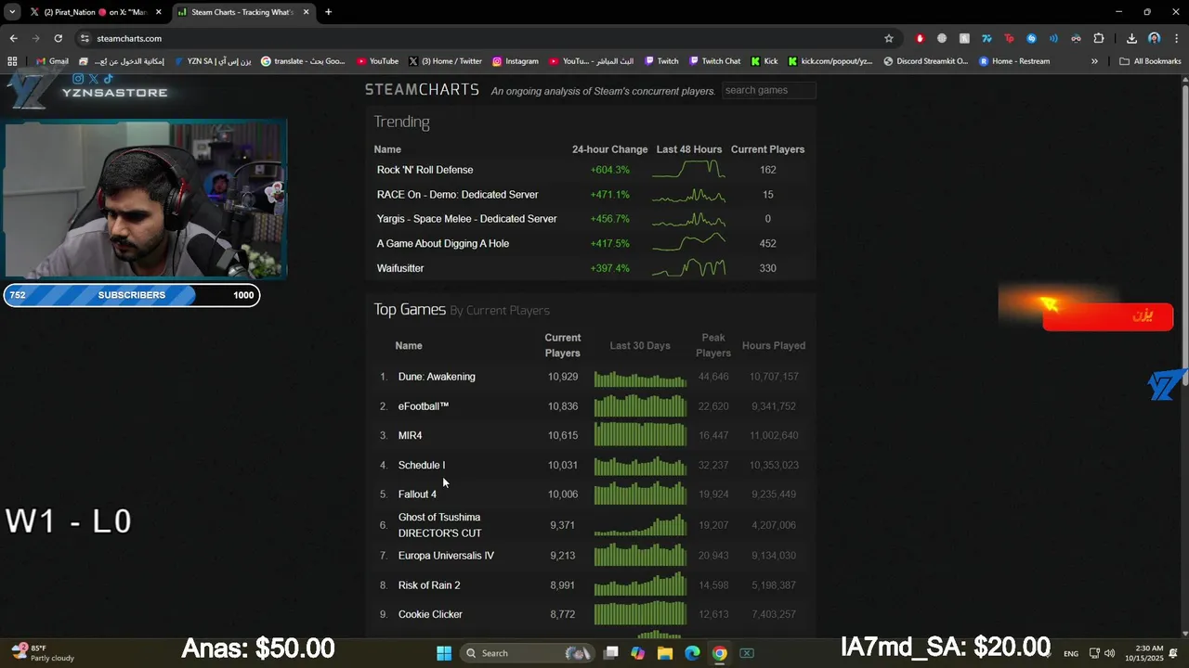Open the weather widget showing 85°F
Viewport: 1189px width, 668px height.
pyautogui.click(x=43, y=653)
